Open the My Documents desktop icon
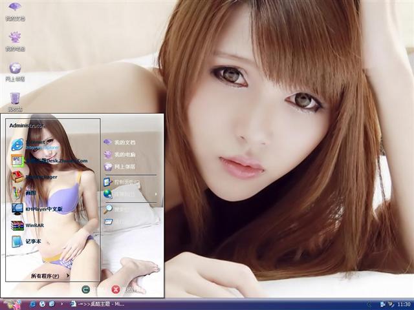Screen dimensions: 414x310 click(15, 11)
